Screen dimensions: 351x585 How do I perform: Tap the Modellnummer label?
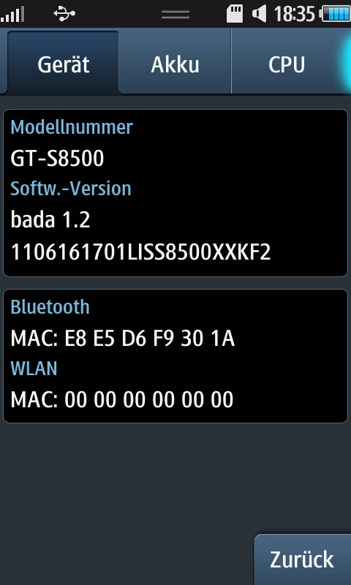(x=72, y=127)
